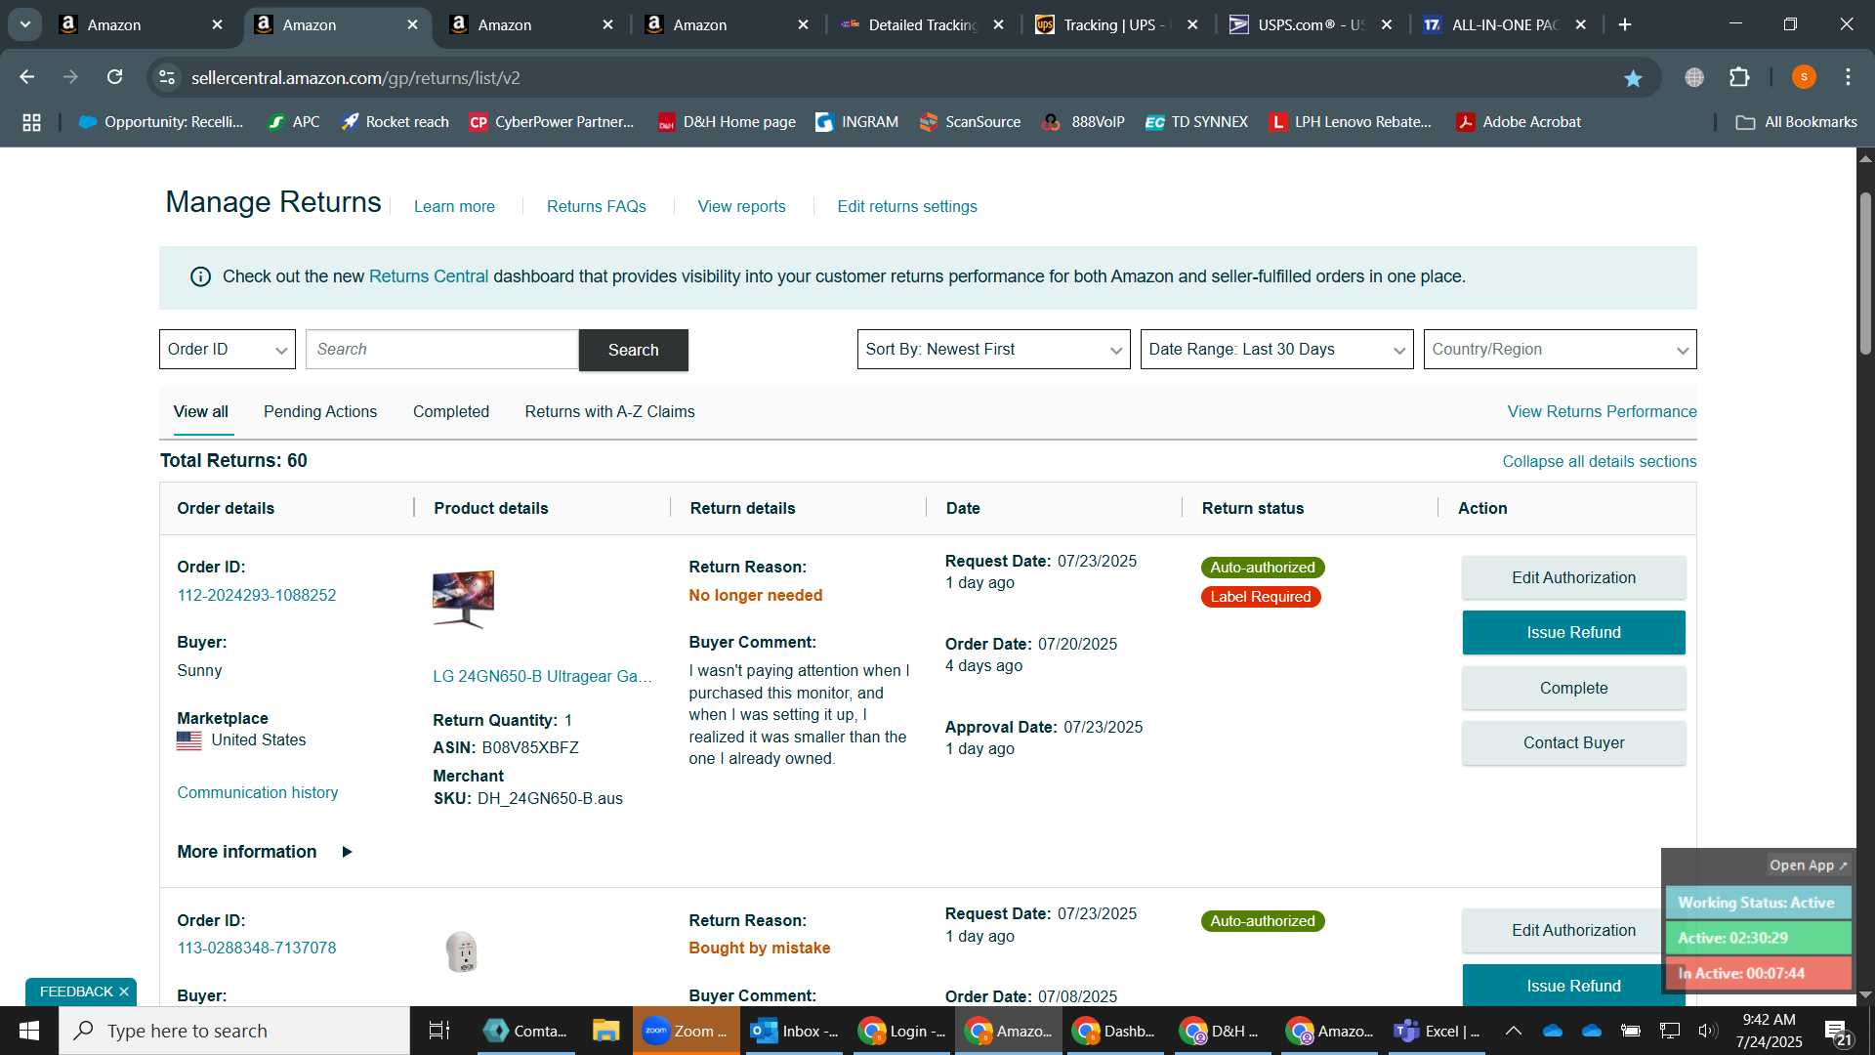Viewport: 1875px width, 1055px height.
Task: Open Returns Central dashboard link
Action: tap(429, 276)
